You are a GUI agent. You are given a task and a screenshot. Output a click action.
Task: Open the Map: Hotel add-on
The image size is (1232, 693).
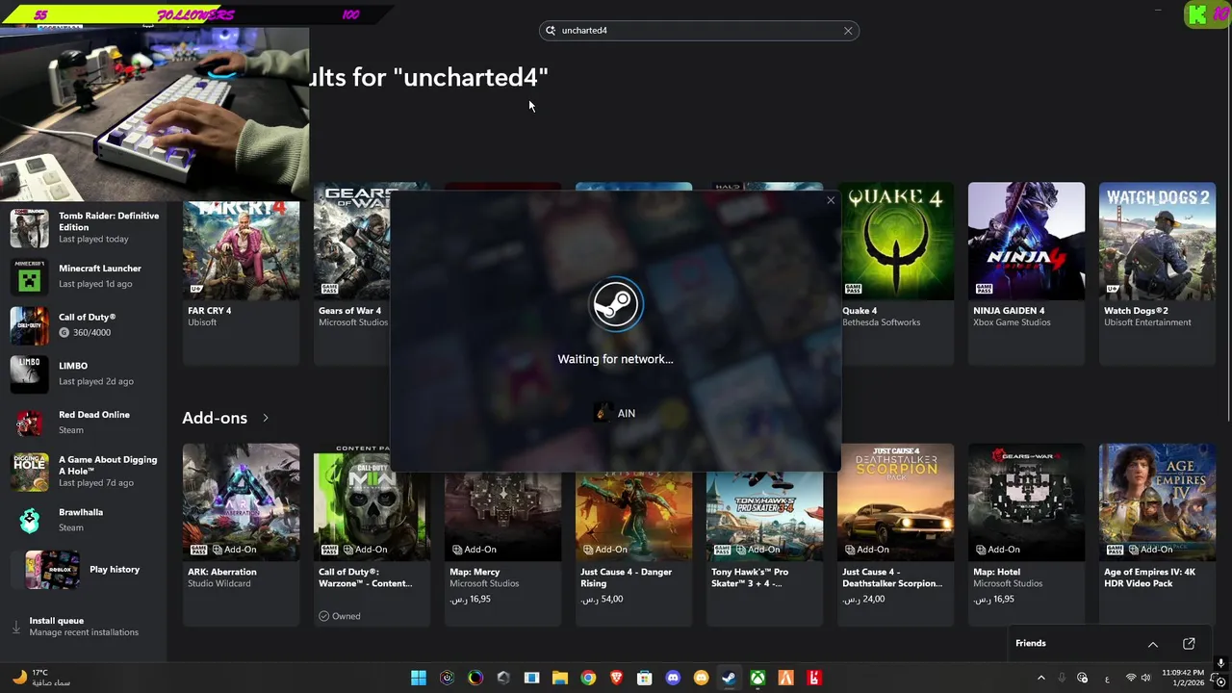click(x=1026, y=534)
